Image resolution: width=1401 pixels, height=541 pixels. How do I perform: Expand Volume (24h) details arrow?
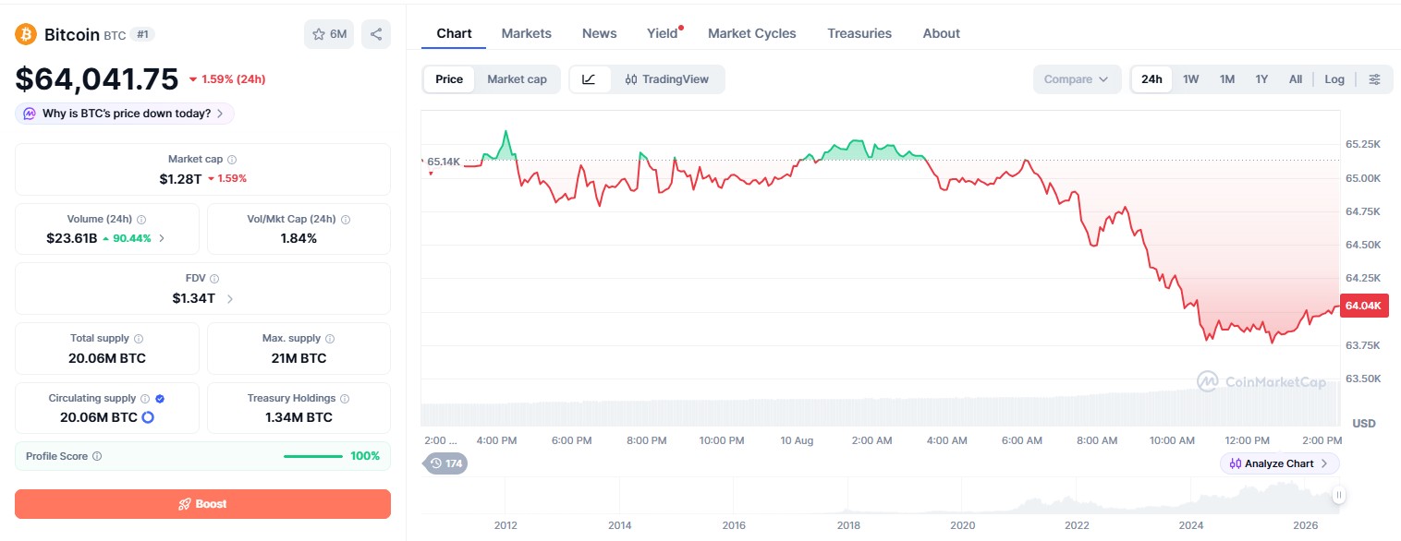163,238
